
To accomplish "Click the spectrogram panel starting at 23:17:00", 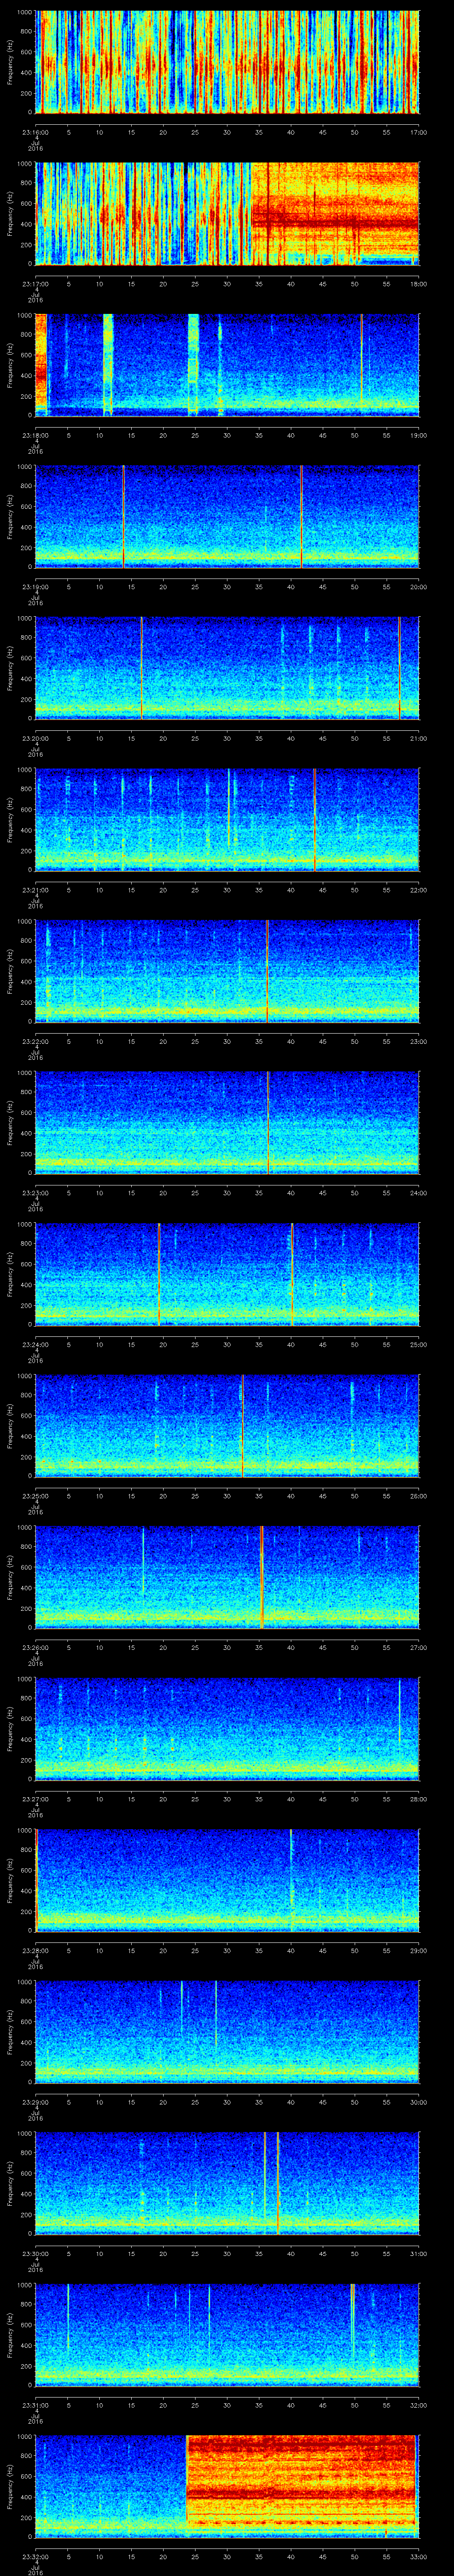I will 227,213.
